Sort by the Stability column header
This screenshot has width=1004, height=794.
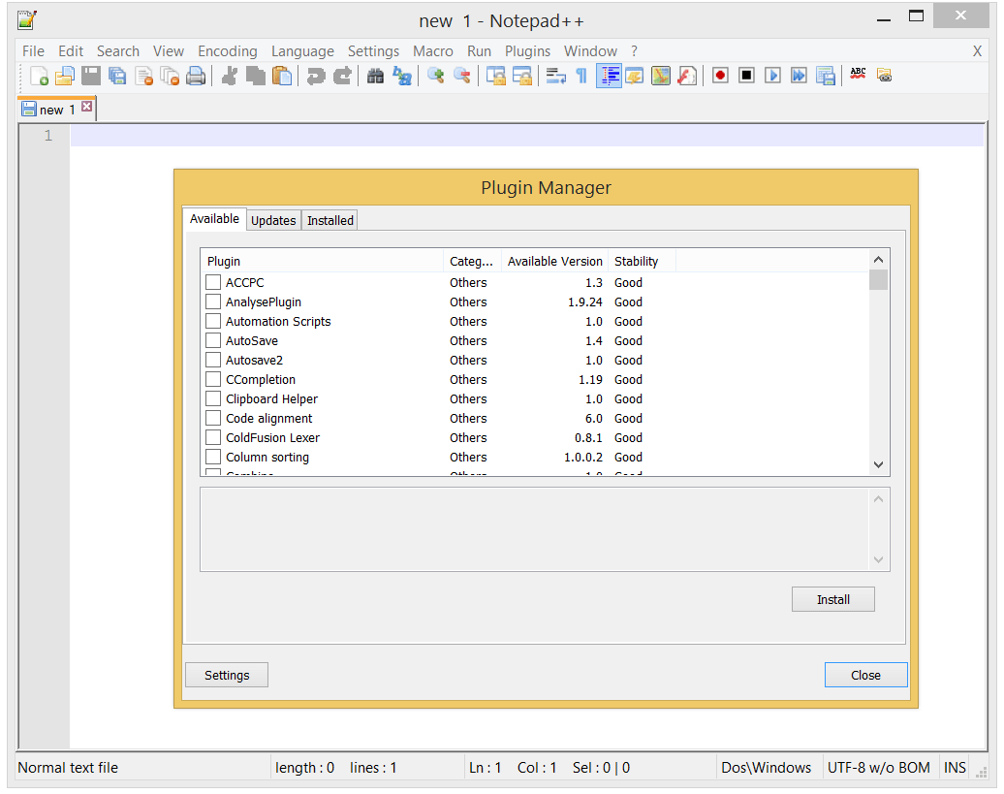point(642,261)
